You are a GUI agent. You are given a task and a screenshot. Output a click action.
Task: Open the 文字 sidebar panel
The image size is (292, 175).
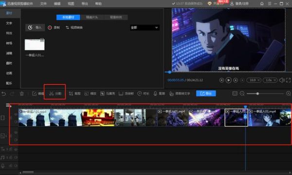point(9,23)
